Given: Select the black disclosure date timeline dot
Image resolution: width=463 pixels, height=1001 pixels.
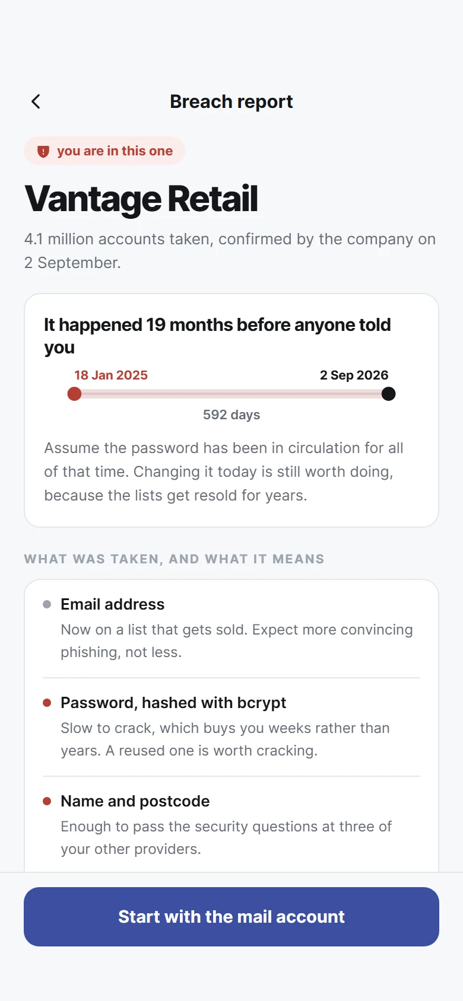Looking at the screenshot, I should [x=388, y=394].
